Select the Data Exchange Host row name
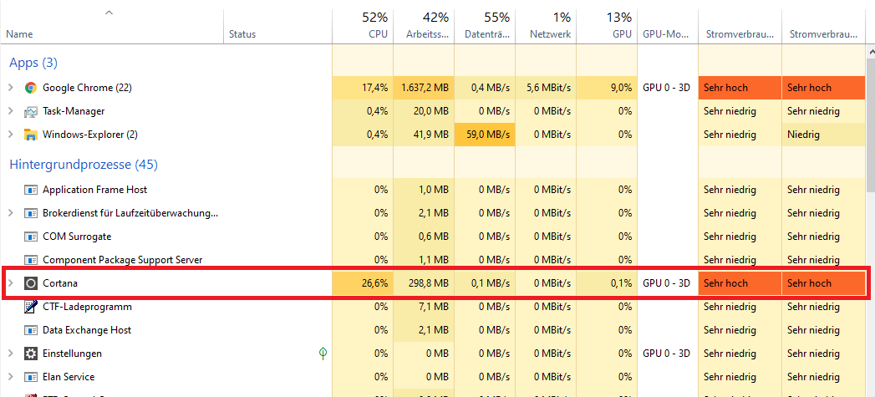 [x=87, y=330]
